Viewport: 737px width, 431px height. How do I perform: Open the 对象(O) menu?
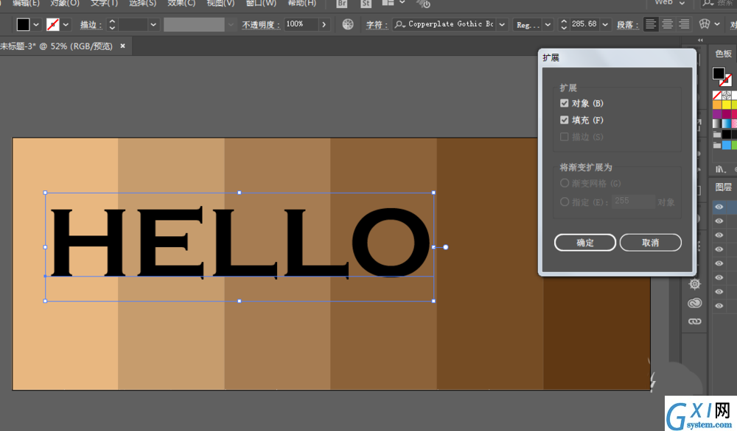click(65, 3)
